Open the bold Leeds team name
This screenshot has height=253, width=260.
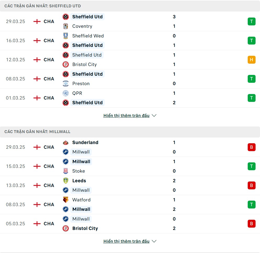coord(79,181)
